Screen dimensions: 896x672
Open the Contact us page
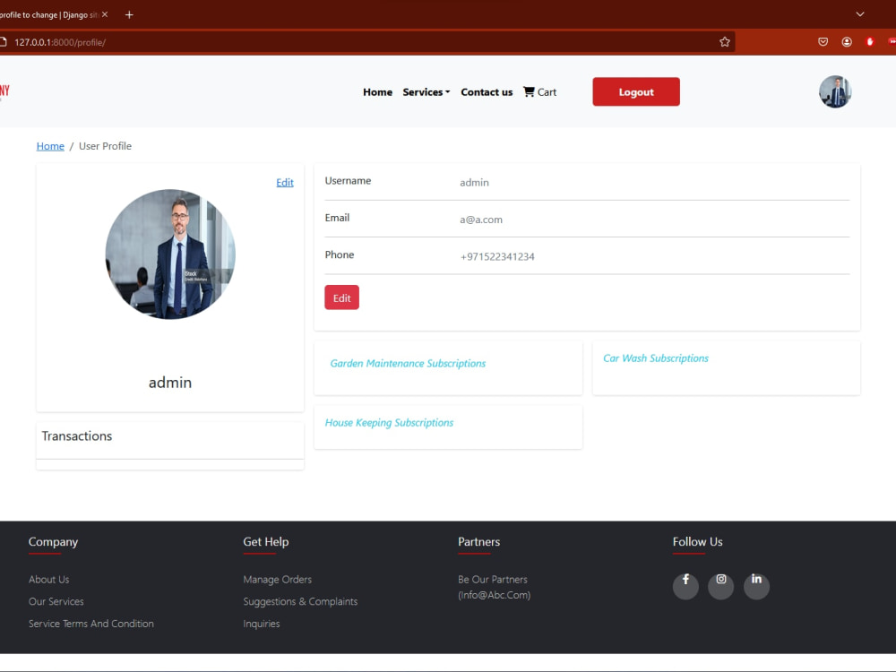click(x=487, y=92)
